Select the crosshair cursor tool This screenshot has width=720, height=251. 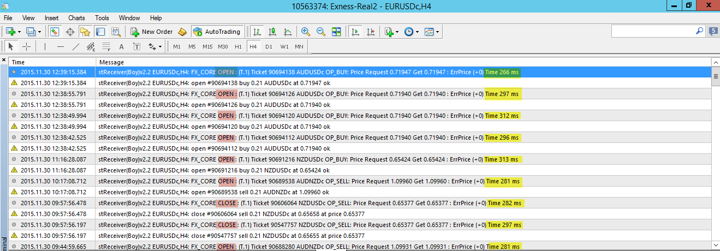26,46
